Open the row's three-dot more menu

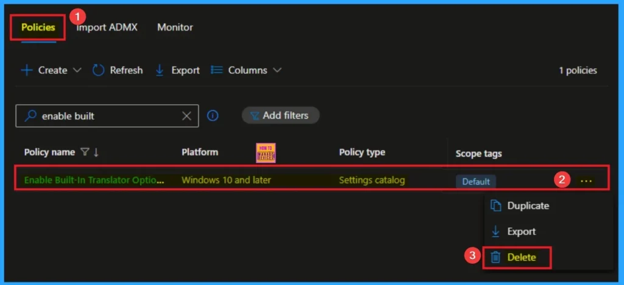point(586,181)
